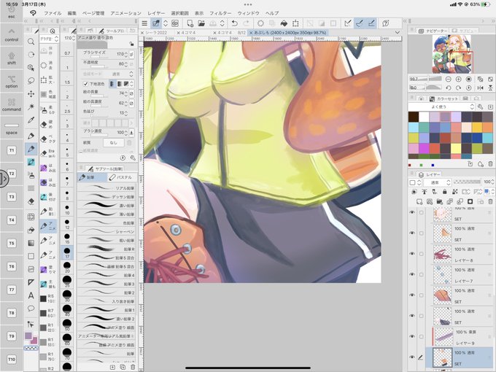
Task: Open the 編集 menu
Action: click(x=71, y=13)
